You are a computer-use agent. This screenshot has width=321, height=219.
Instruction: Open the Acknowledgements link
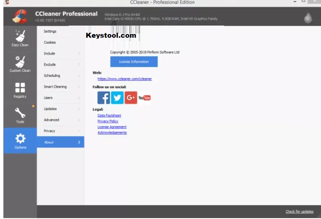112,132
